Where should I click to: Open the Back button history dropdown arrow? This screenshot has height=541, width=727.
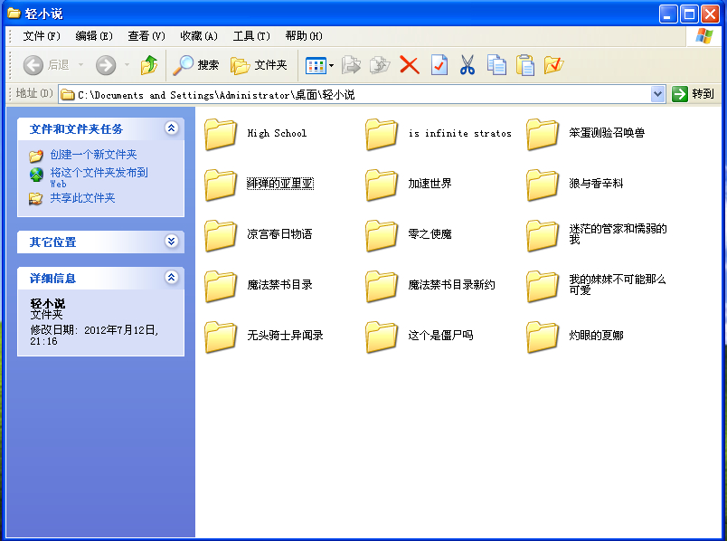pos(81,65)
